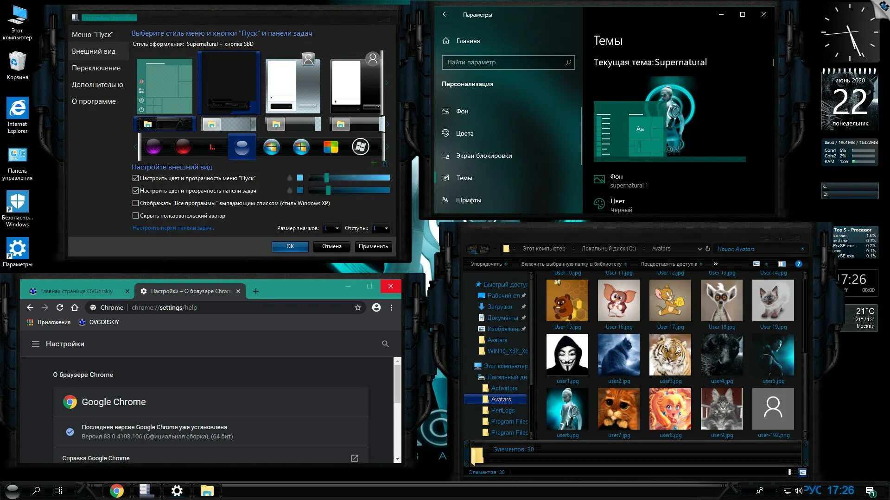Bookmark page with the star icon
The width and height of the screenshot is (890, 500).
(358, 307)
